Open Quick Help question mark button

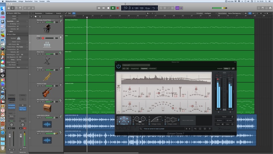coord(16,8)
